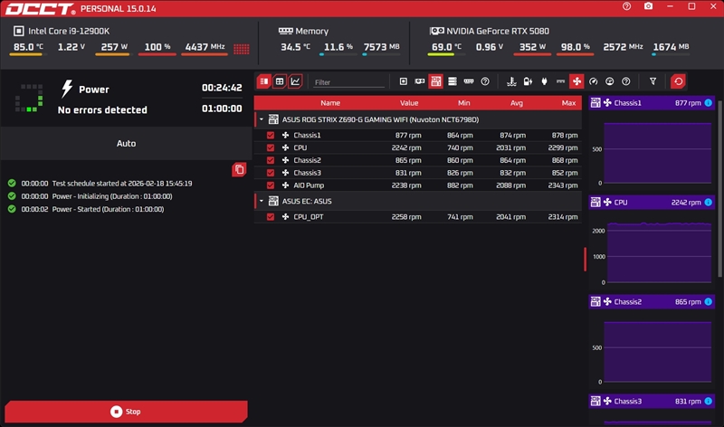Switch to table-only view icon

point(280,81)
